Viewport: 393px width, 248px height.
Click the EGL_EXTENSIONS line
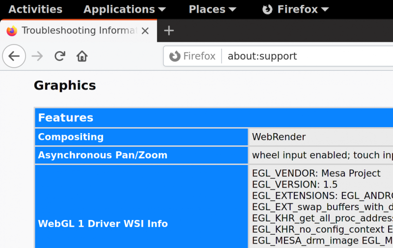coord(322,195)
